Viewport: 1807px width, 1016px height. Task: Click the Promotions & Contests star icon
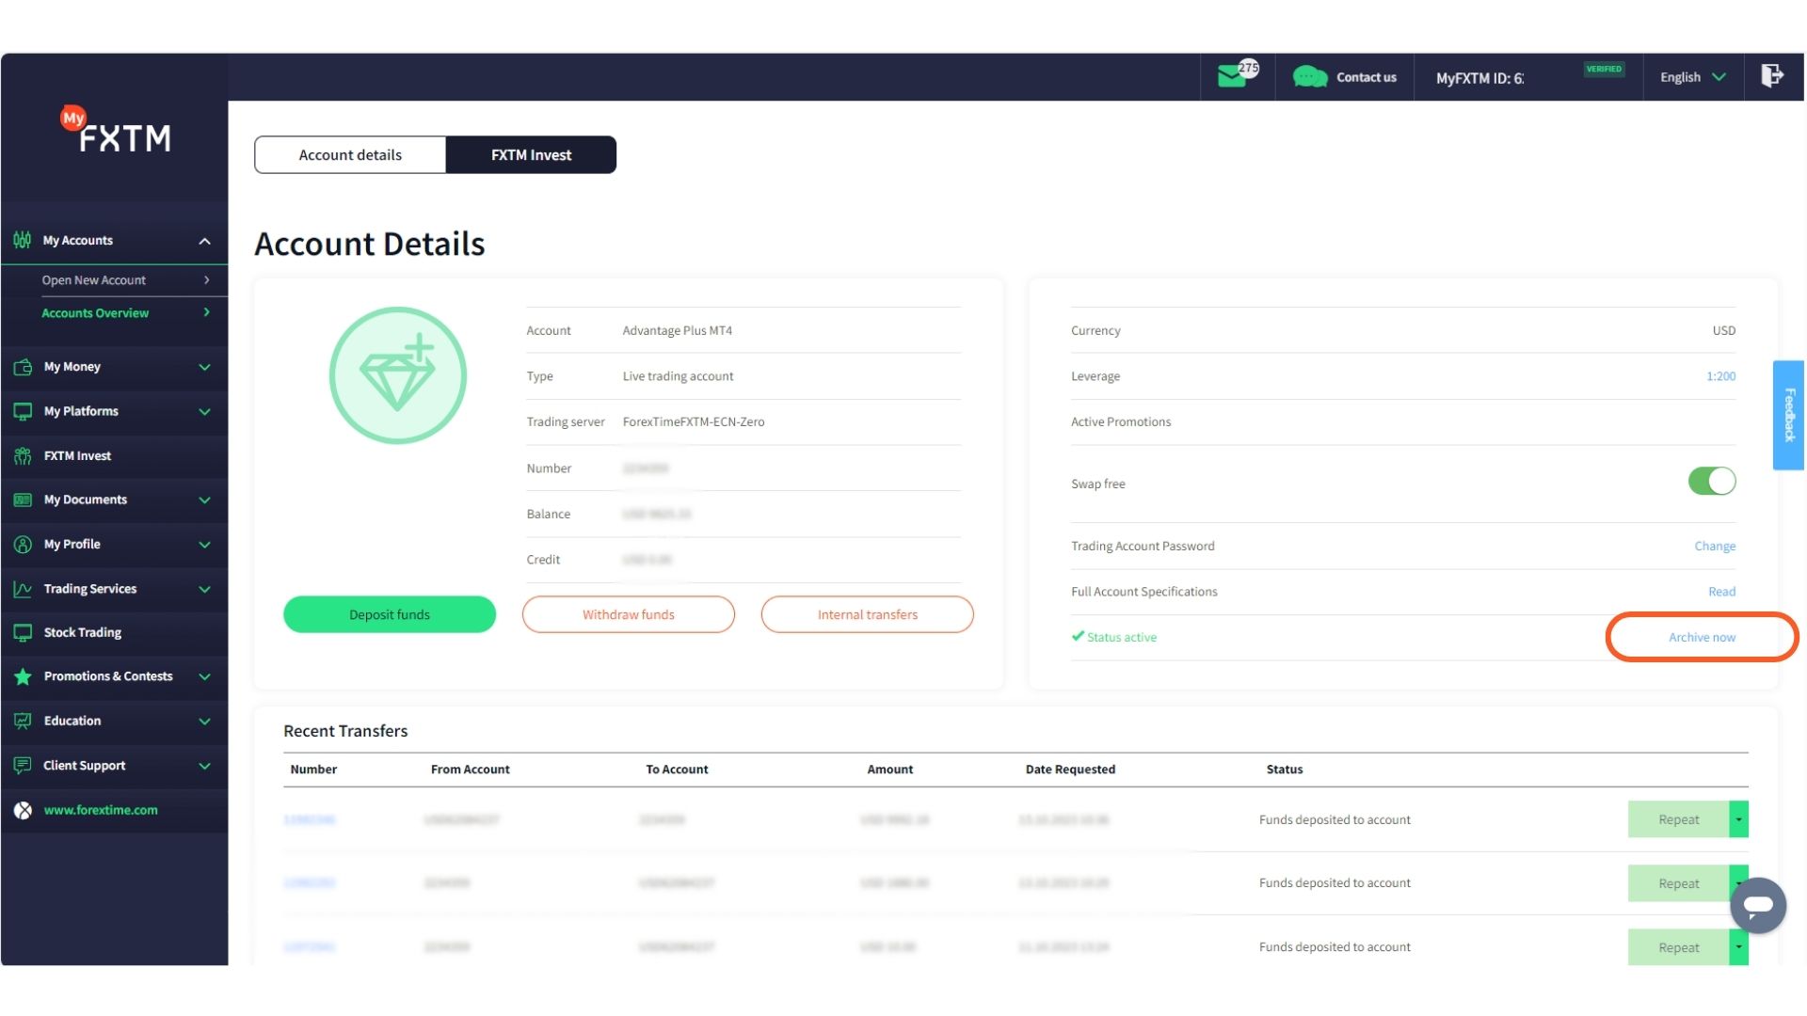(23, 676)
